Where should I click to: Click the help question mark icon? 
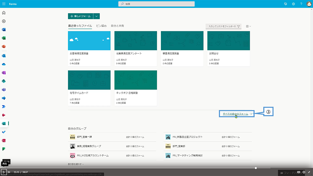[x=301, y=4]
